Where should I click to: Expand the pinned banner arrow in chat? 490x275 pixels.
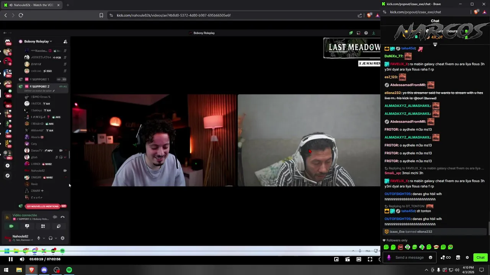[x=435, y=45]
